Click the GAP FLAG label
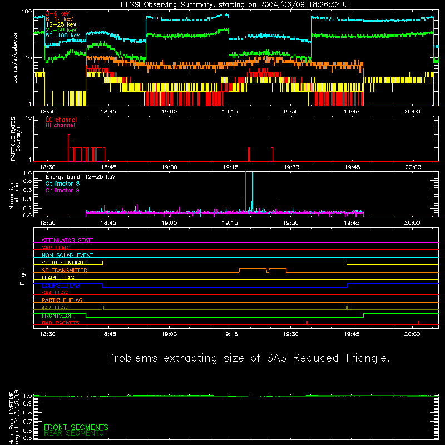This screenshot has height=445, width=445. click(x=55, y=248)
